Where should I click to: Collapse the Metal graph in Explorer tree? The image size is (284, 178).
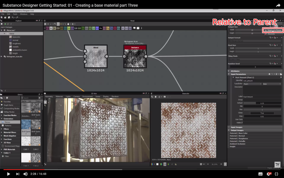tap(4, 34)
